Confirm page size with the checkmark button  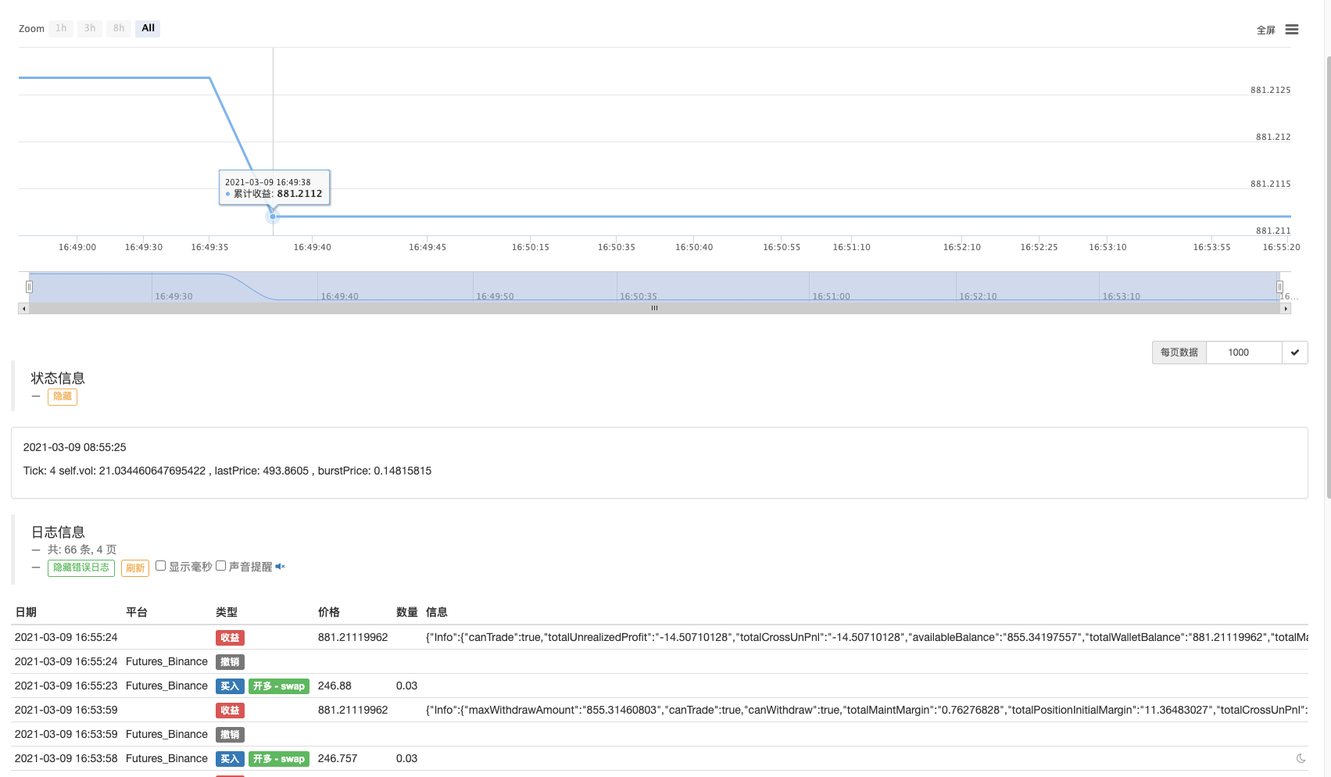pos(1295,353)
